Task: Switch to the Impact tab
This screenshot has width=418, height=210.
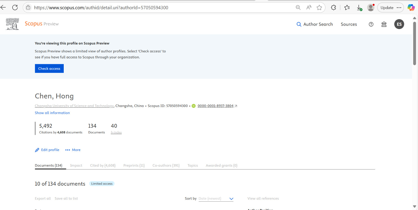Action: [x=76, y=165]
